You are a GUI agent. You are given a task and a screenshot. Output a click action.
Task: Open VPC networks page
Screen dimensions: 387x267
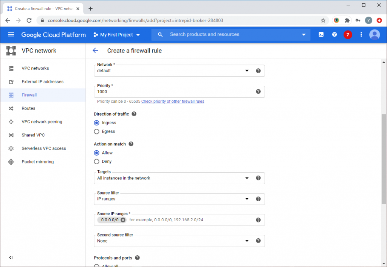(35, 68)
